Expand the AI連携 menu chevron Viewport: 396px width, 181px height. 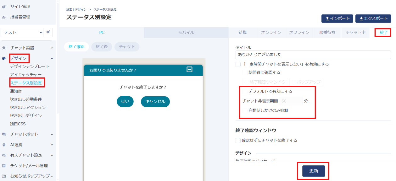point(52,145)
